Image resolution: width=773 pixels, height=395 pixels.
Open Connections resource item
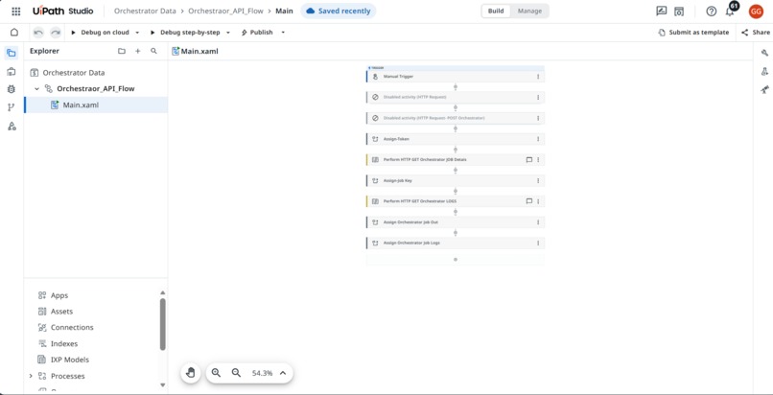pos(72,327)
